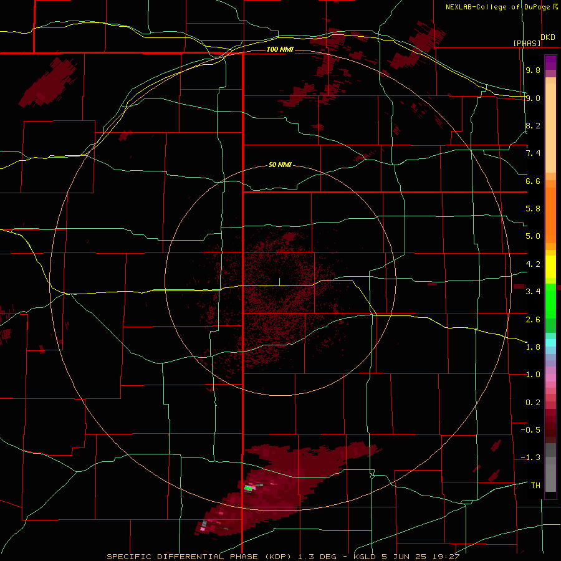Click the 4.2 value on the color scale

(533, 264)
